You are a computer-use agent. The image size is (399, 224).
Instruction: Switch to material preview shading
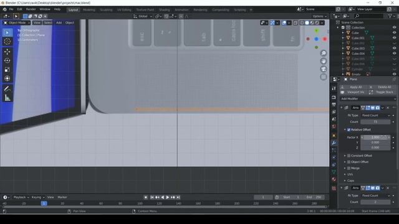click(x=312, y=23)
